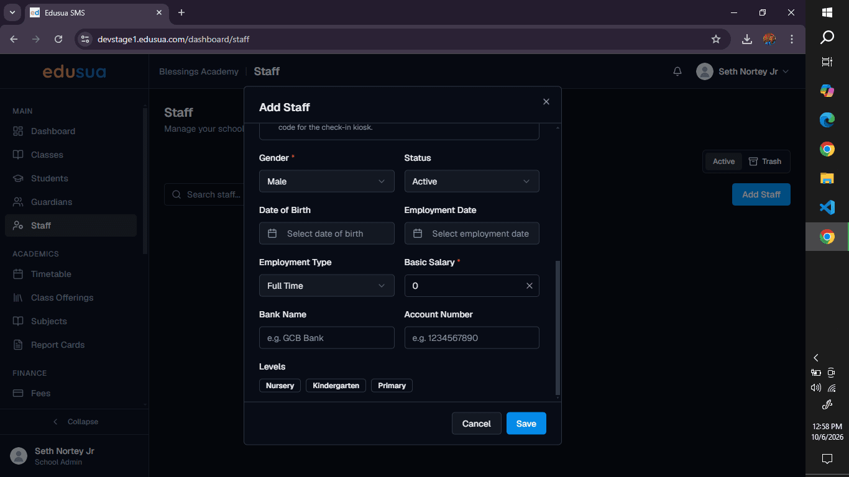Open Report Cards in the sidebar
The image size is (849, 477).
point(71,345)
